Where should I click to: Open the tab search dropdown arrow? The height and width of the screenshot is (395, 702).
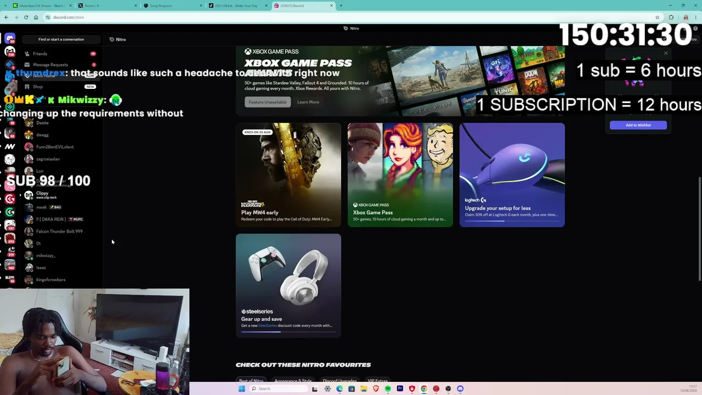6,5
